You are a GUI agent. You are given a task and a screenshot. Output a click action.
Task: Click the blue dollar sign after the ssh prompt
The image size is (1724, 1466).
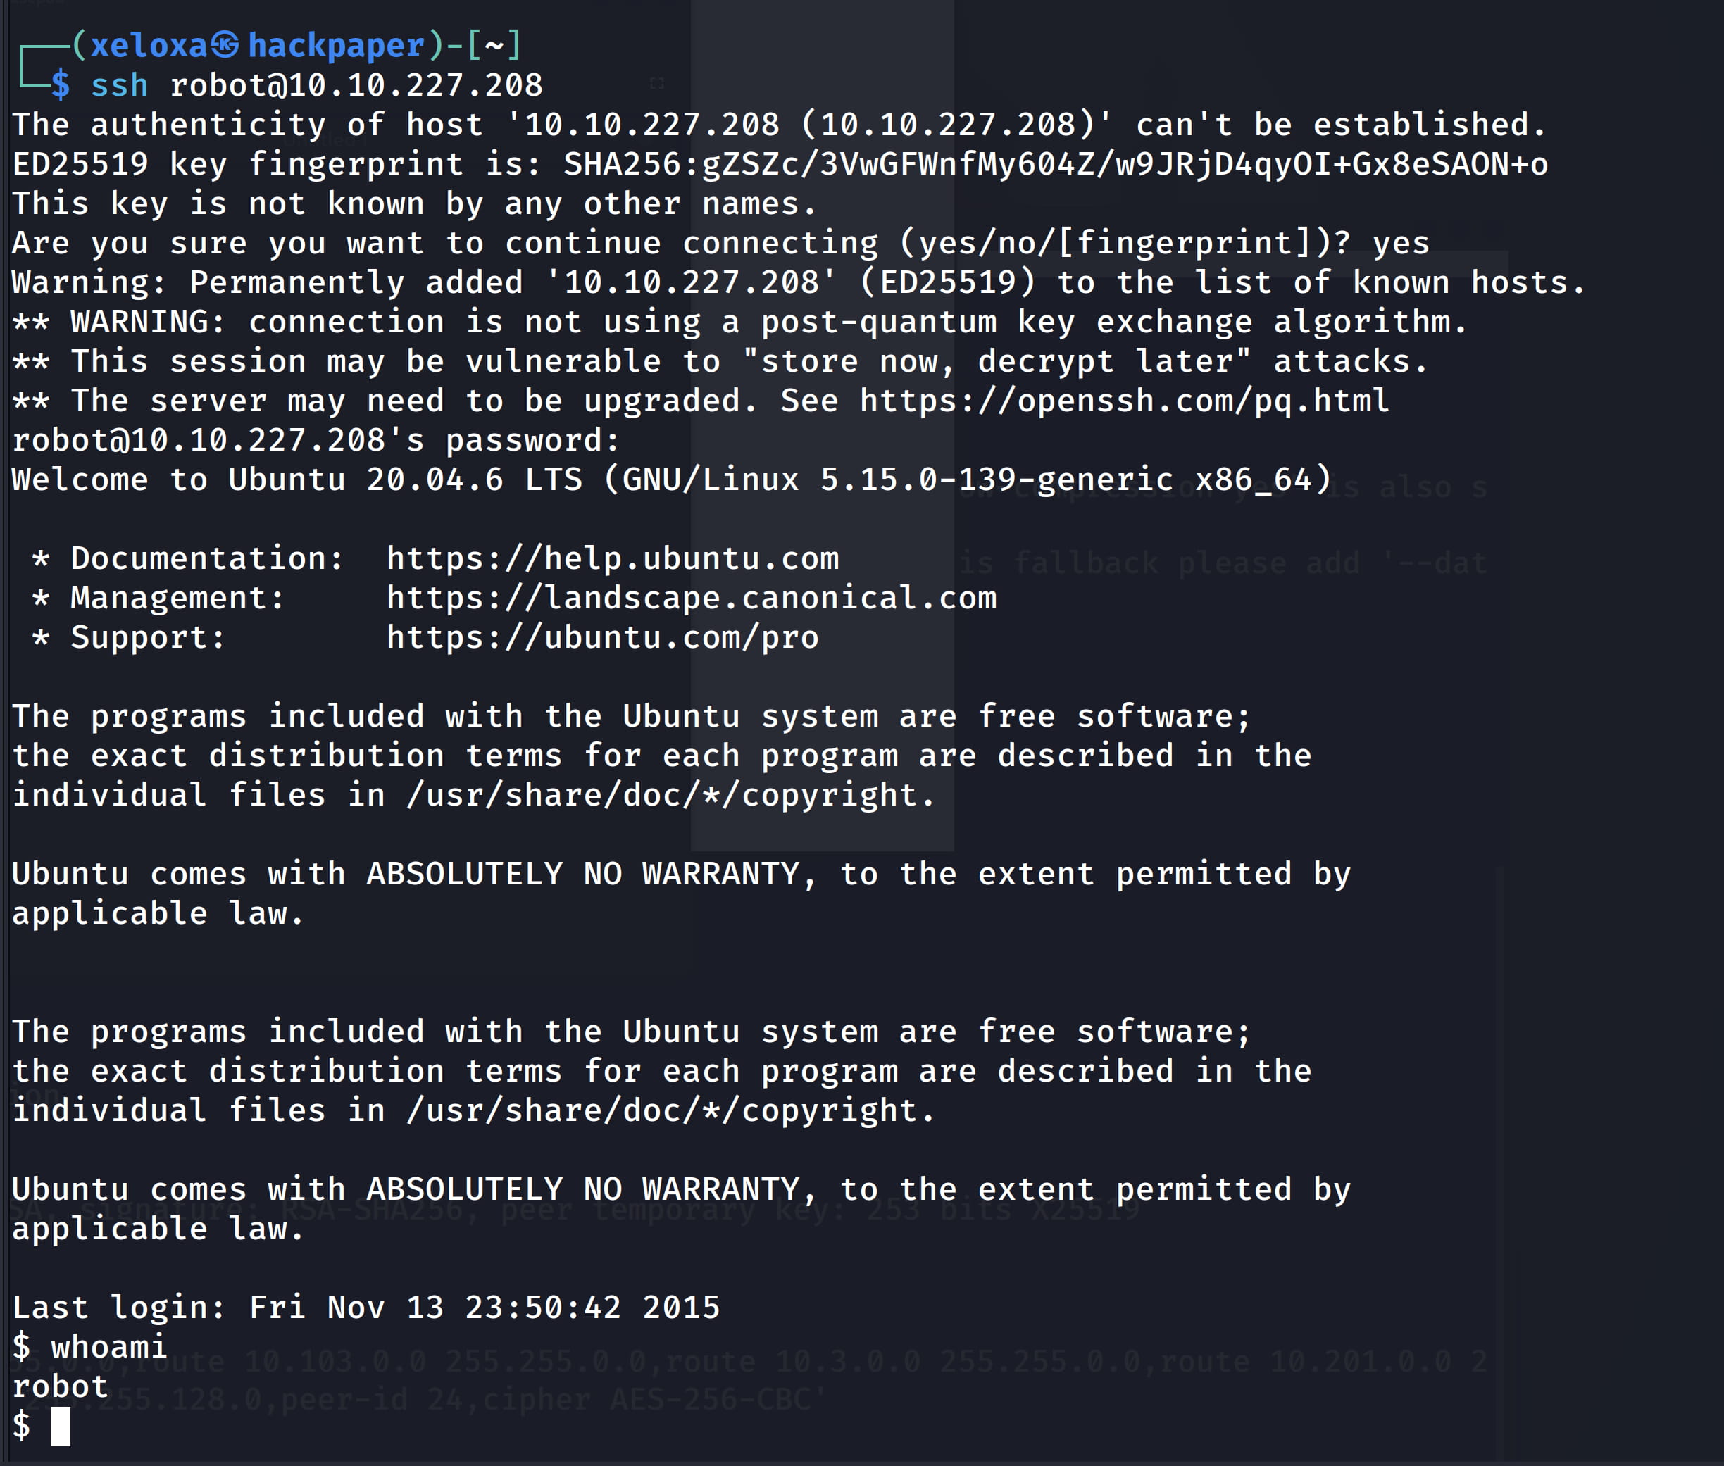60,86
